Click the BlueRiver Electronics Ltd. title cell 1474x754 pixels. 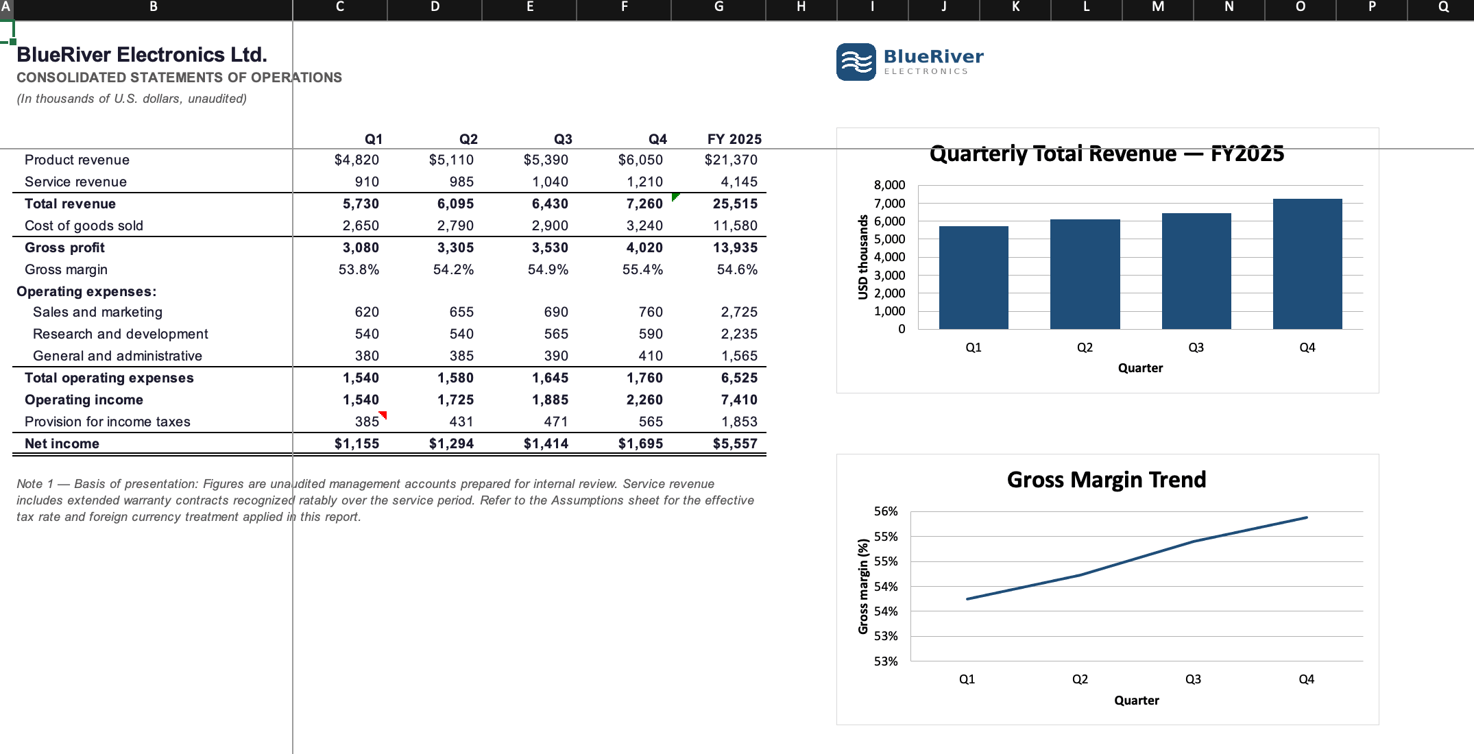pyautogui.click(x=142, y=55)
